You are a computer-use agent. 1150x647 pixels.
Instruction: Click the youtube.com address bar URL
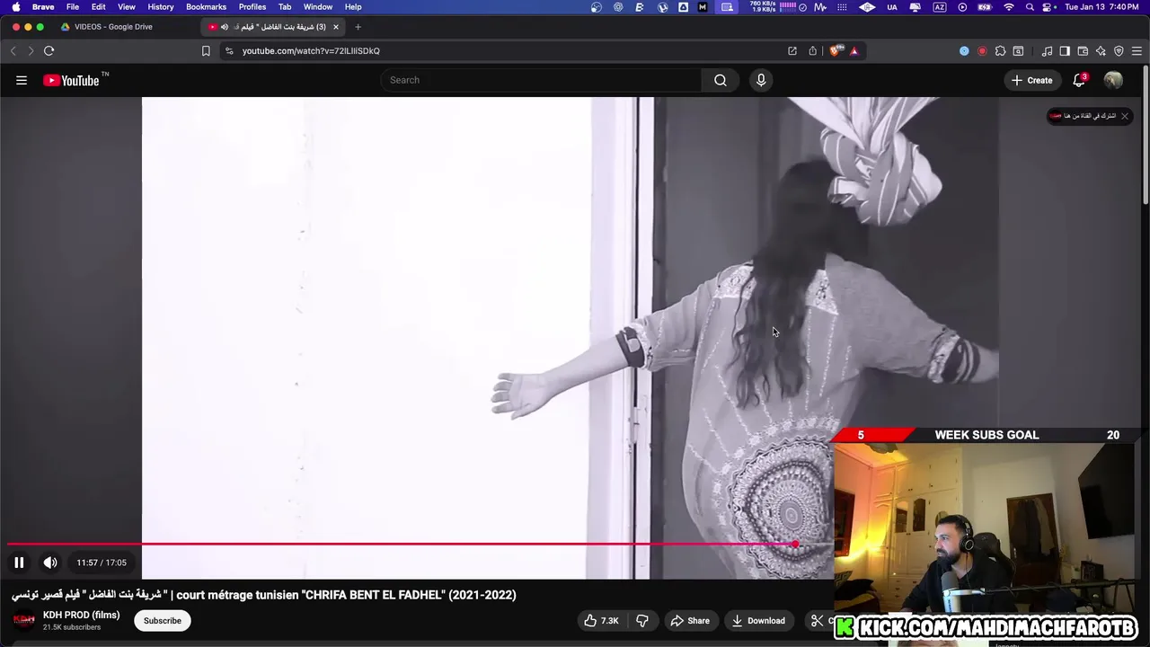click(x=311, y=51)
